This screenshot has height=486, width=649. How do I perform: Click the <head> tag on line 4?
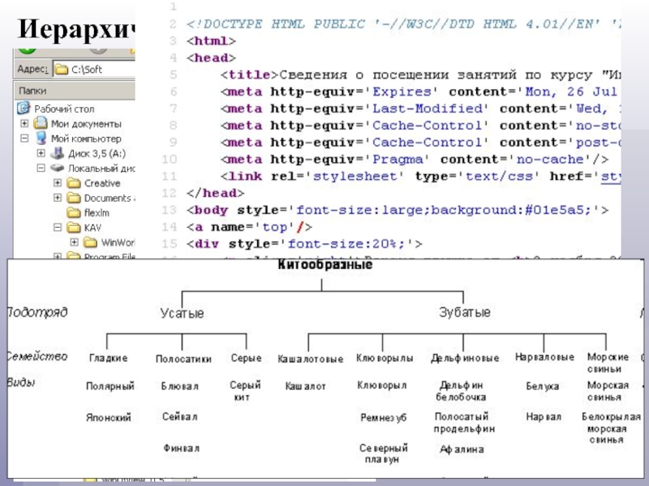click(211, 58)
